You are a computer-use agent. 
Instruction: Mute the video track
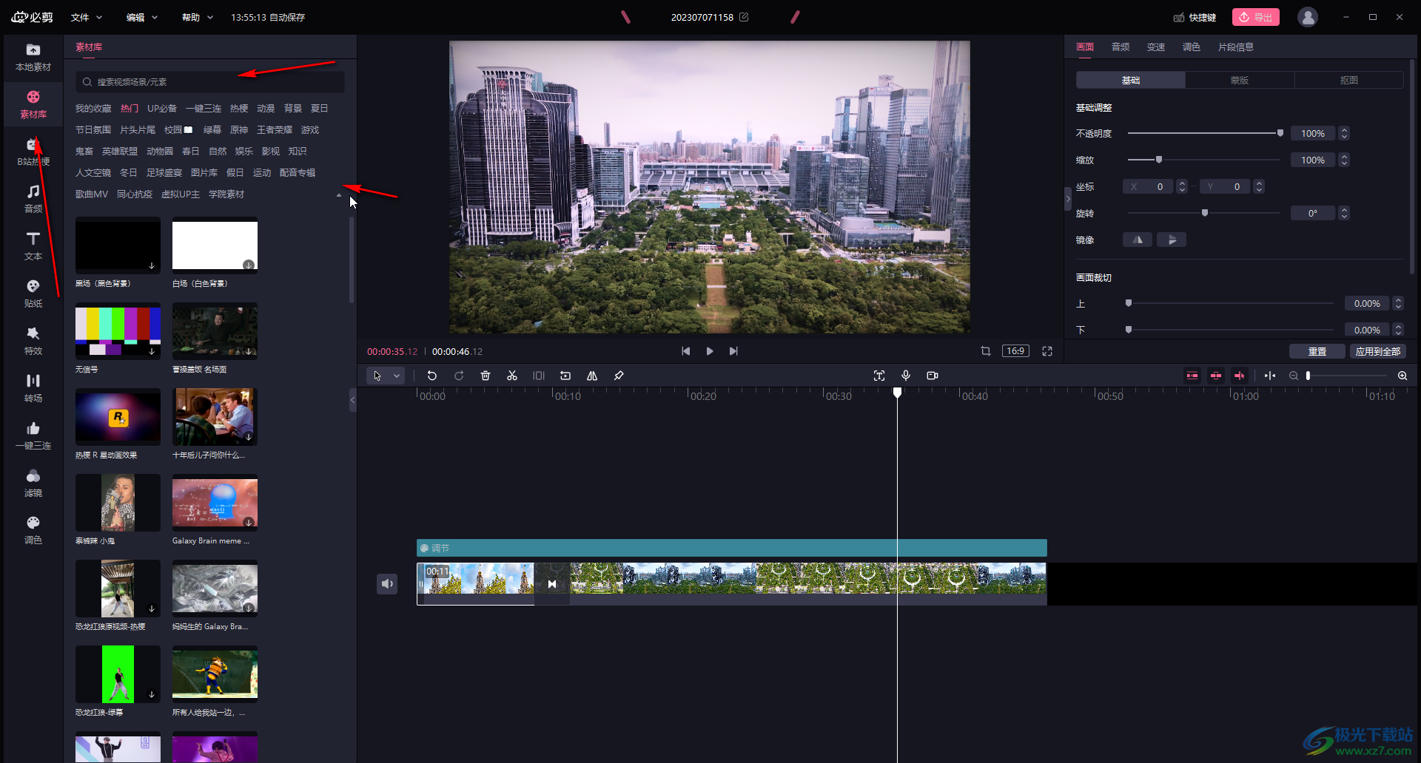click(x=387, y=584)
